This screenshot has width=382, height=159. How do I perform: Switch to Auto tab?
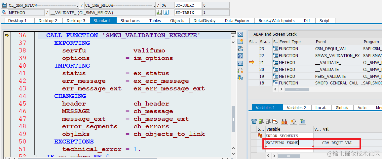[x=362, y=108]
